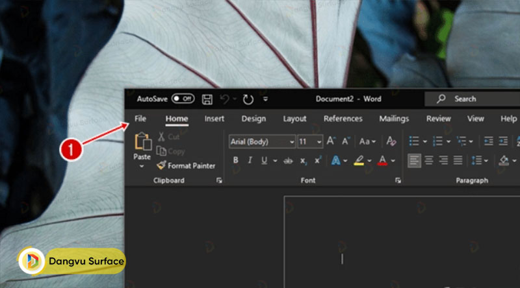This screenshot has height=288, width=520.
Task: Toggle Italic formatting
Action: 250,160
